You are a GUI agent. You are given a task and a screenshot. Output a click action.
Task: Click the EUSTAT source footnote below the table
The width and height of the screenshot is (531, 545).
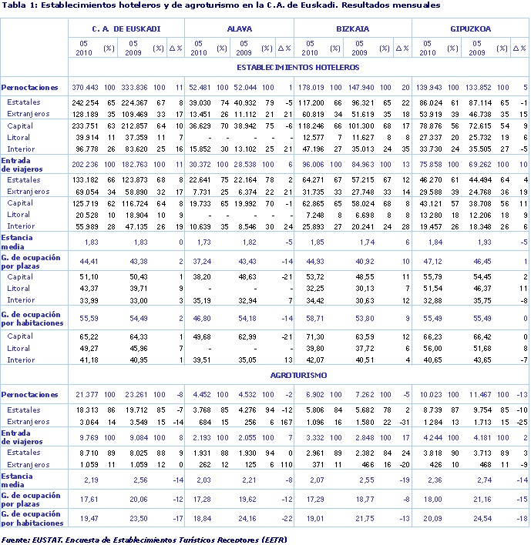click(144, 540)
